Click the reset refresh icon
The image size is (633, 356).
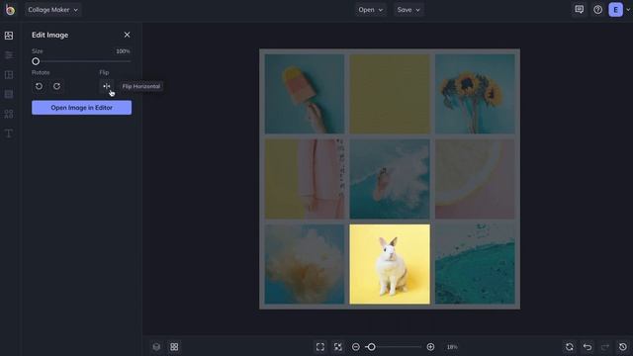click(570, 347)
